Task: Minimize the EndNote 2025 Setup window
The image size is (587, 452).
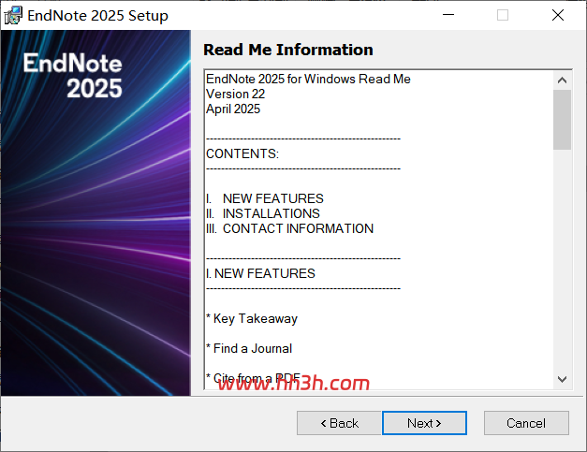Action: point(448,15)
